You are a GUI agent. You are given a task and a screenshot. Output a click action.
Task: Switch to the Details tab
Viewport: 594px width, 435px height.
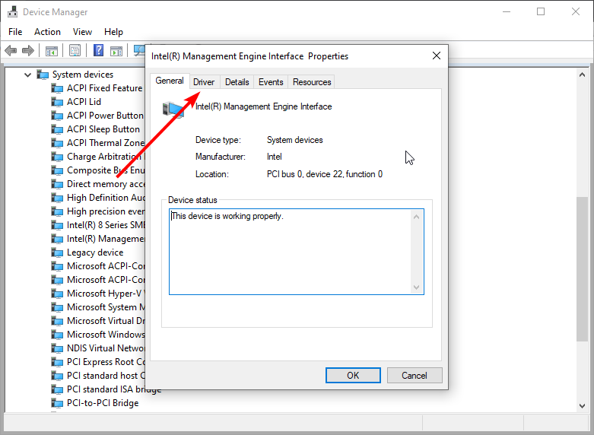pos(237,82)
